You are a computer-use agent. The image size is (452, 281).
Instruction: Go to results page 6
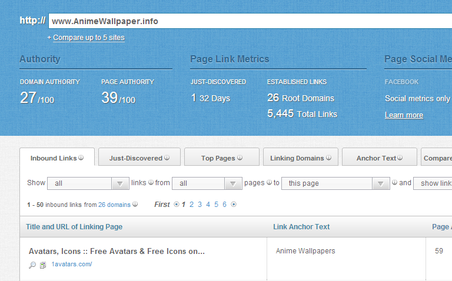[x=224, y=205]
